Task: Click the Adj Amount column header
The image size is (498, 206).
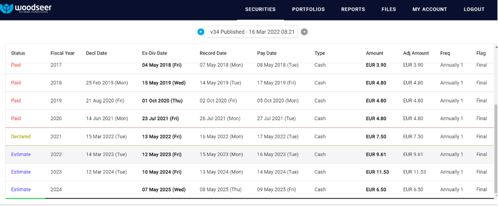Action: 416,53
